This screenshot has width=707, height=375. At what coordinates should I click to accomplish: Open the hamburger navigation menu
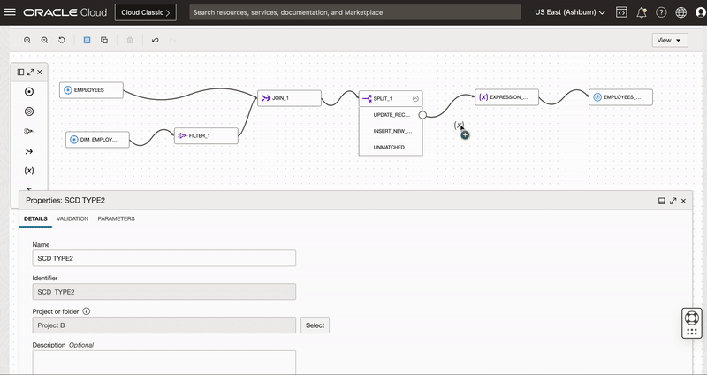tap(10, 12)
